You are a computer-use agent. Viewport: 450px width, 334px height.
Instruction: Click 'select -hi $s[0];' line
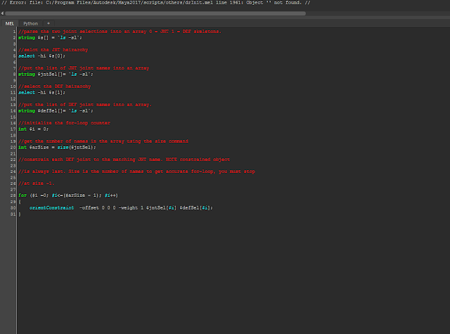tap(41, 56)
